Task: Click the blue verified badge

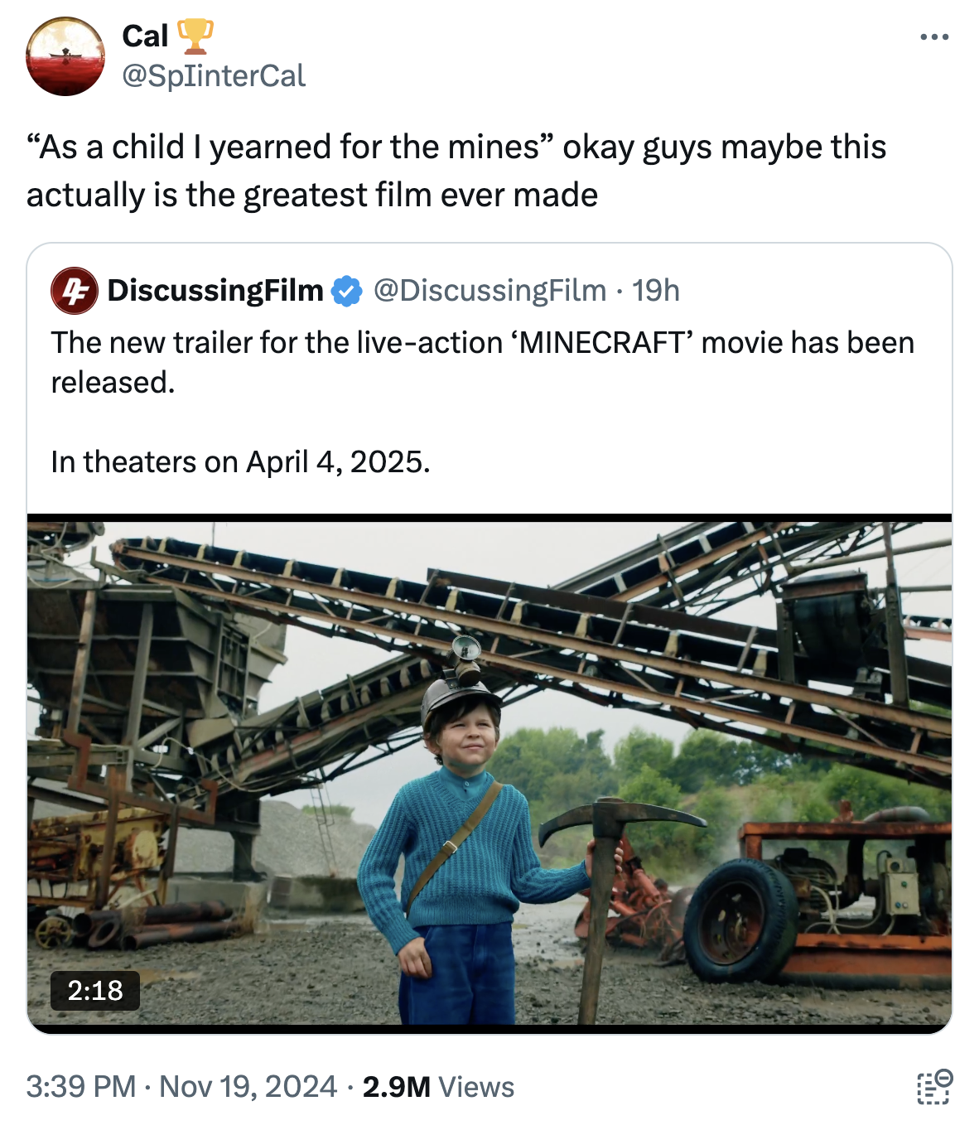Action: tap(346, 292)
